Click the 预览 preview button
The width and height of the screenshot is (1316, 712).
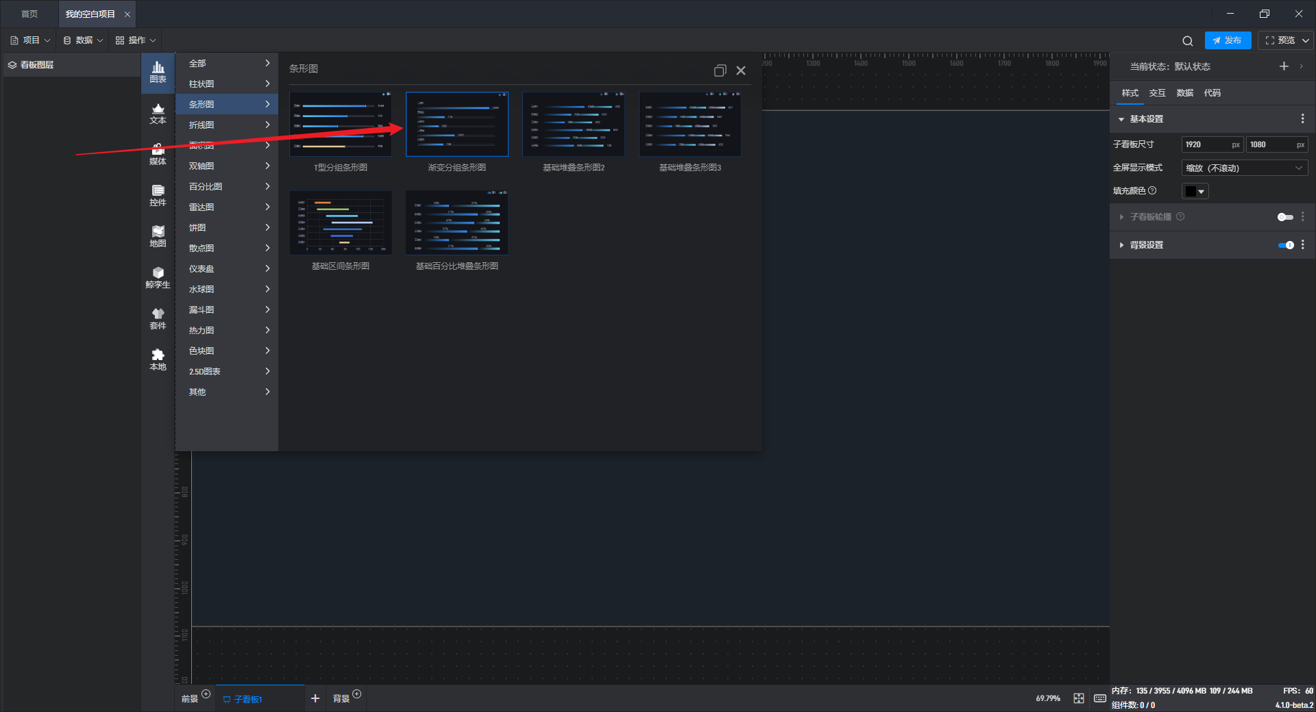[1280, 40]
